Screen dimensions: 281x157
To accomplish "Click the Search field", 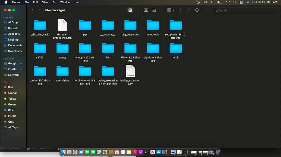I will (244, 10).
